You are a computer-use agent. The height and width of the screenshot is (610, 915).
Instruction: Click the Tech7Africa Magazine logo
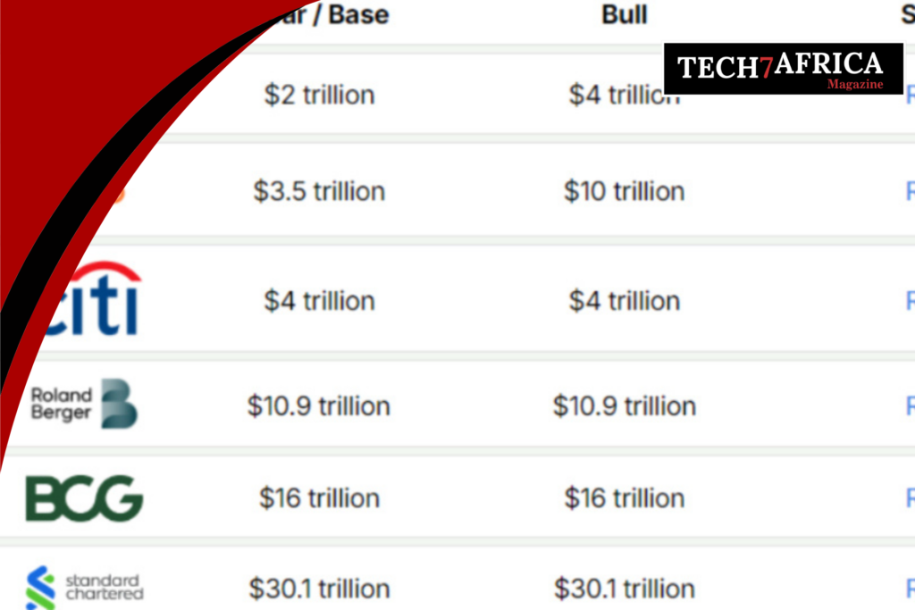click(x=783, y=69)
